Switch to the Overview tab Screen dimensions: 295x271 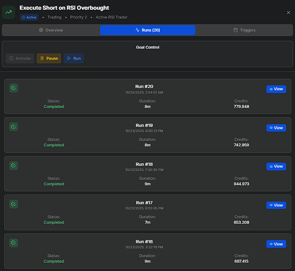[x=51, y=30]
